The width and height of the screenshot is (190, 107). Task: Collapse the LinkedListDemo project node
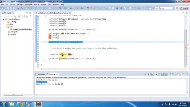(x=4, y=19)
